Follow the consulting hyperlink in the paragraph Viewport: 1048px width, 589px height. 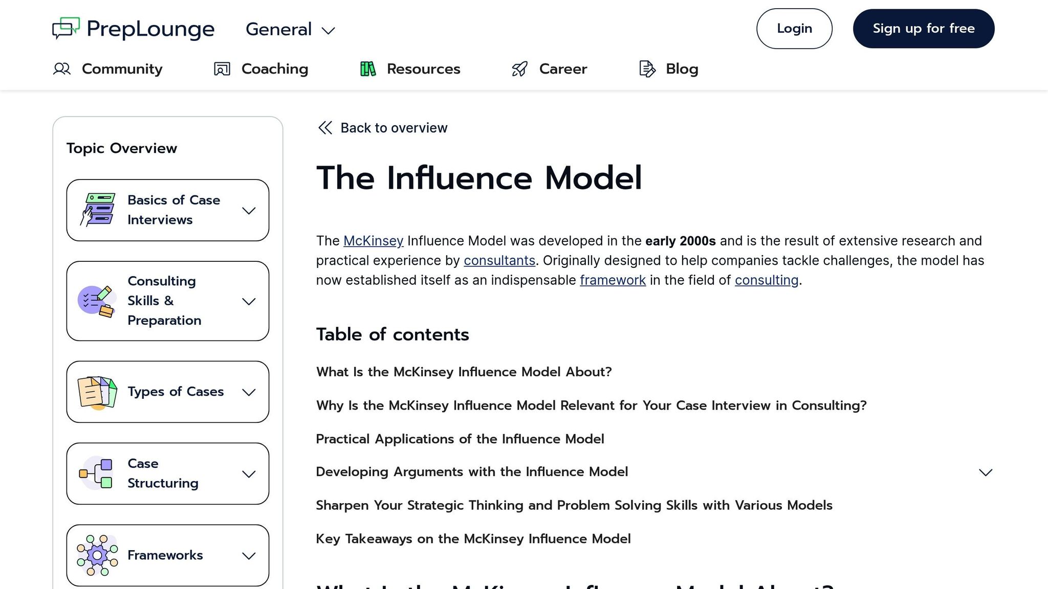pos(767,280)
